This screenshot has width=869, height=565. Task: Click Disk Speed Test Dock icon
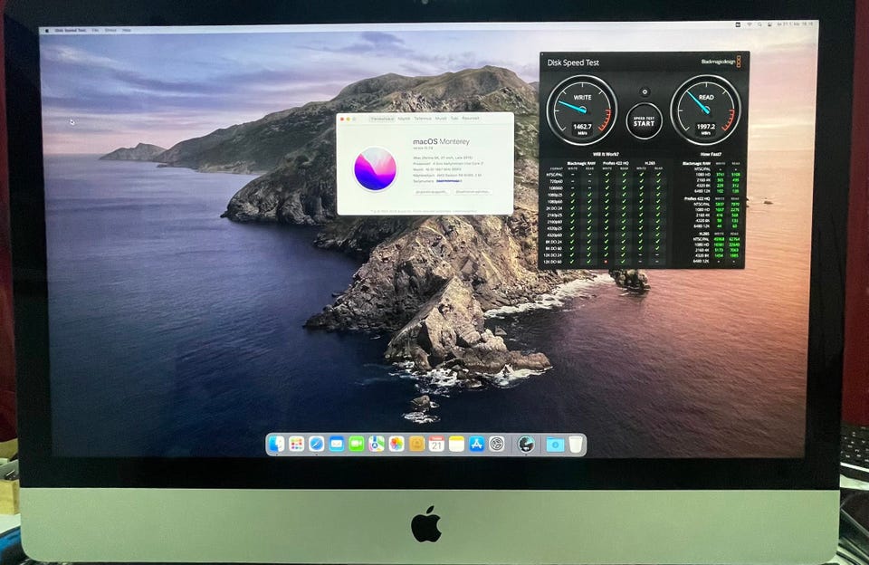click(x=526, y=445)
